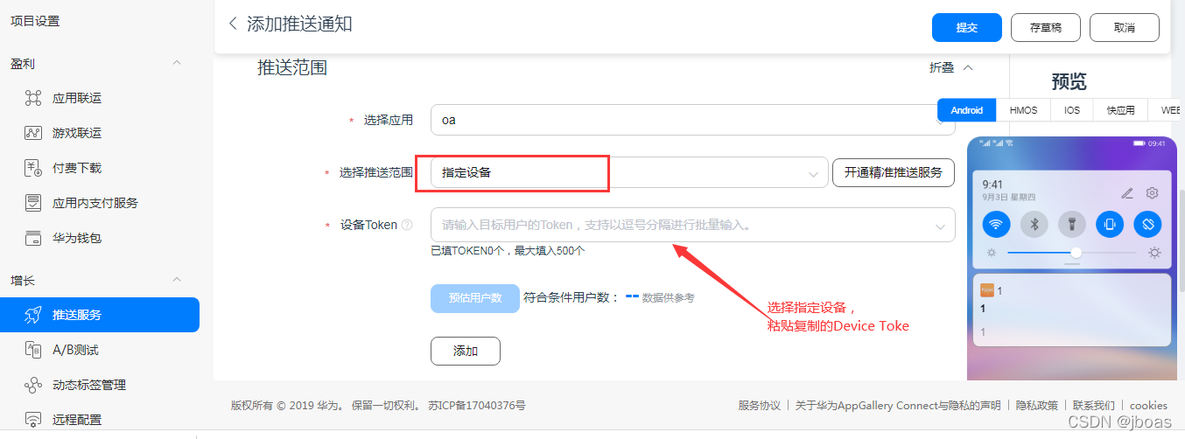Click the dim sun icon by brightness
The height and width of the screenshot is (439, 1185).
991,253
